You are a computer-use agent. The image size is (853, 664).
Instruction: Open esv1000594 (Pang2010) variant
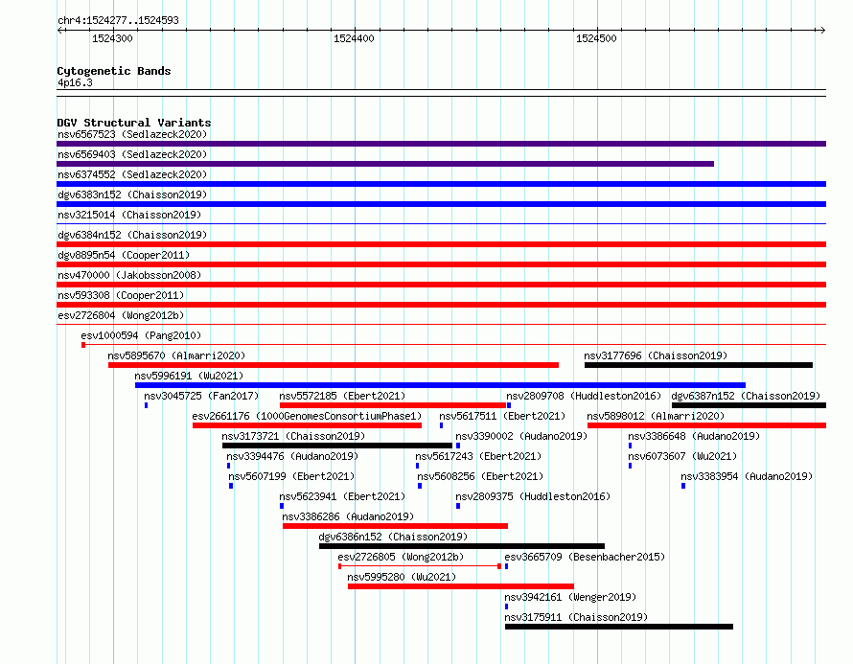141,335
